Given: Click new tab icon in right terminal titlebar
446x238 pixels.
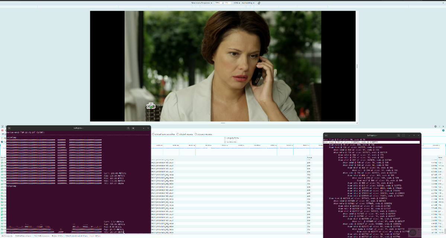Looking at the screenshot, I should point(326,135).
